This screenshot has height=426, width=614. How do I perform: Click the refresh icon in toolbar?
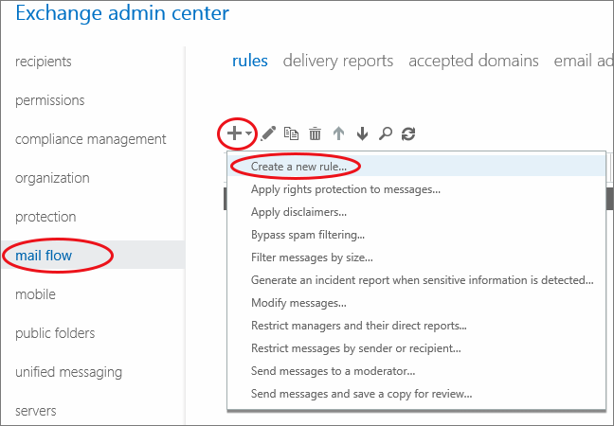[408, 134]
